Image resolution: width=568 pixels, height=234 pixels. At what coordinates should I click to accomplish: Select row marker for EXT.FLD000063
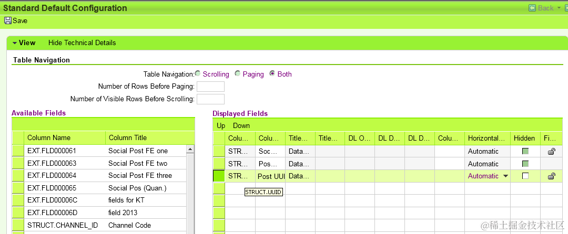click(x=18, y=163)
